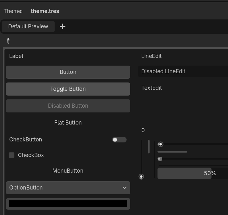Screen dimensions: 228x215
Task: Toggle the Toggle Button
Action: click(x=68, y=89)
